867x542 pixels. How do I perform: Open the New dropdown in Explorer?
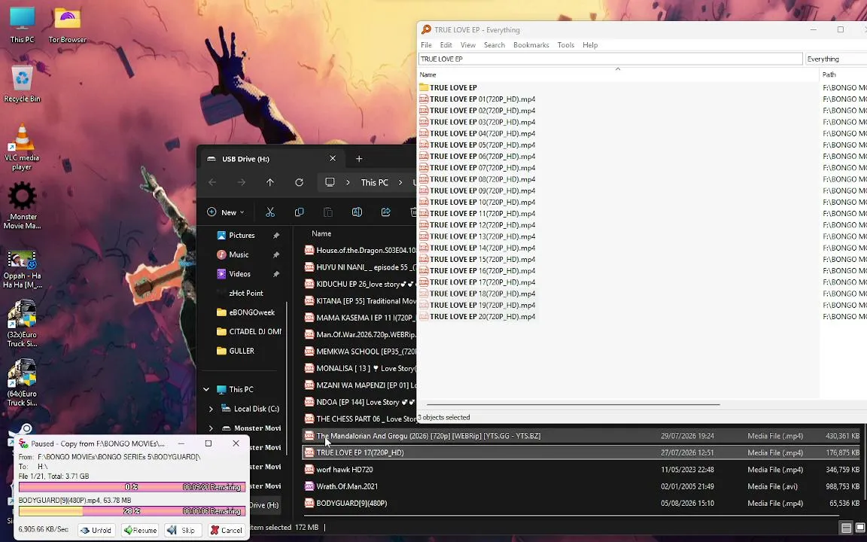(x=226, y=212)
